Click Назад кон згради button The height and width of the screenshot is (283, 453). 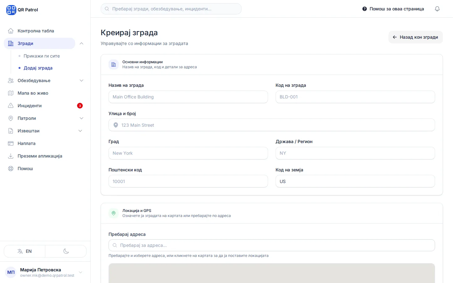click(x=416, y=37)
